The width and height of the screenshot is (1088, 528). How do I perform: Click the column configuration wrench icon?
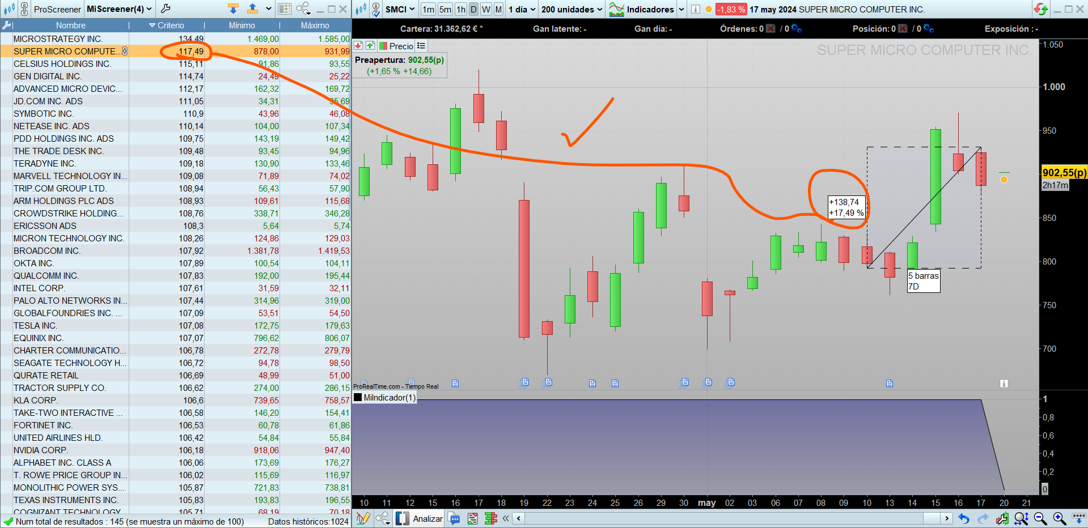point(7,25)
